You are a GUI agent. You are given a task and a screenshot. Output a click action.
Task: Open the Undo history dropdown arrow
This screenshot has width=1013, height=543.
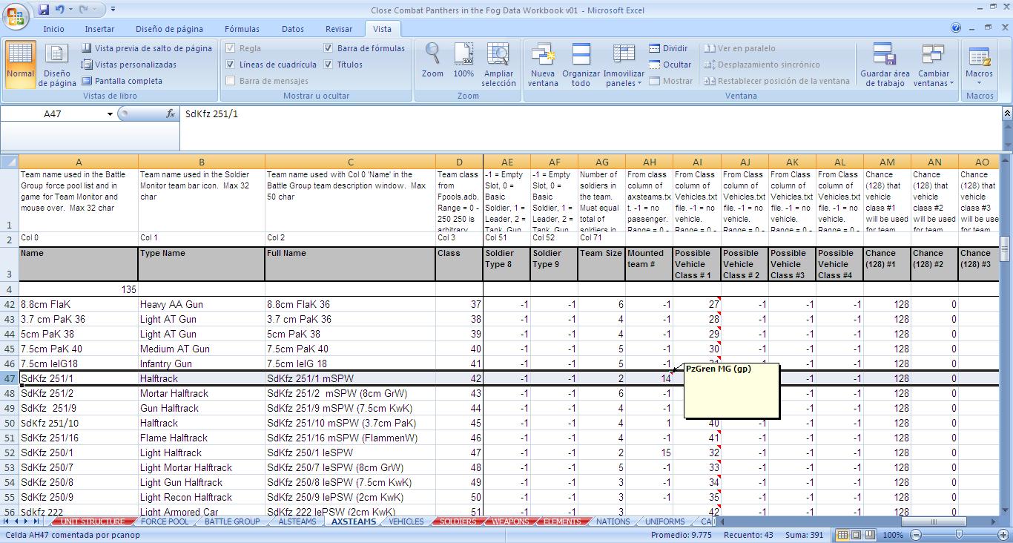point(70,10)
